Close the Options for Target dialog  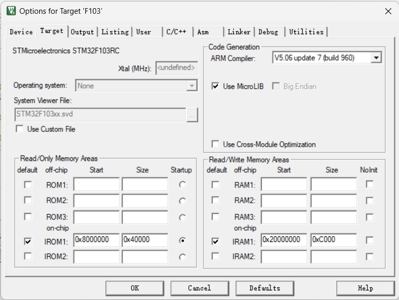pyautogui.click(x=388, y=11)
